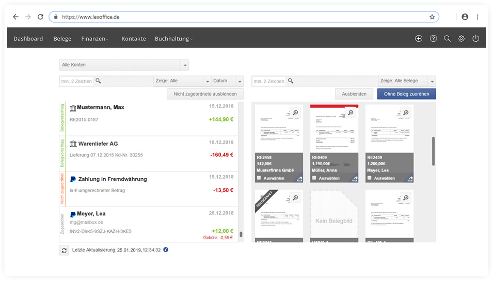The width and height of the screenshot is (493, 281).
Task: Refresh transactions with the update icon
Action: pos(64,251)
